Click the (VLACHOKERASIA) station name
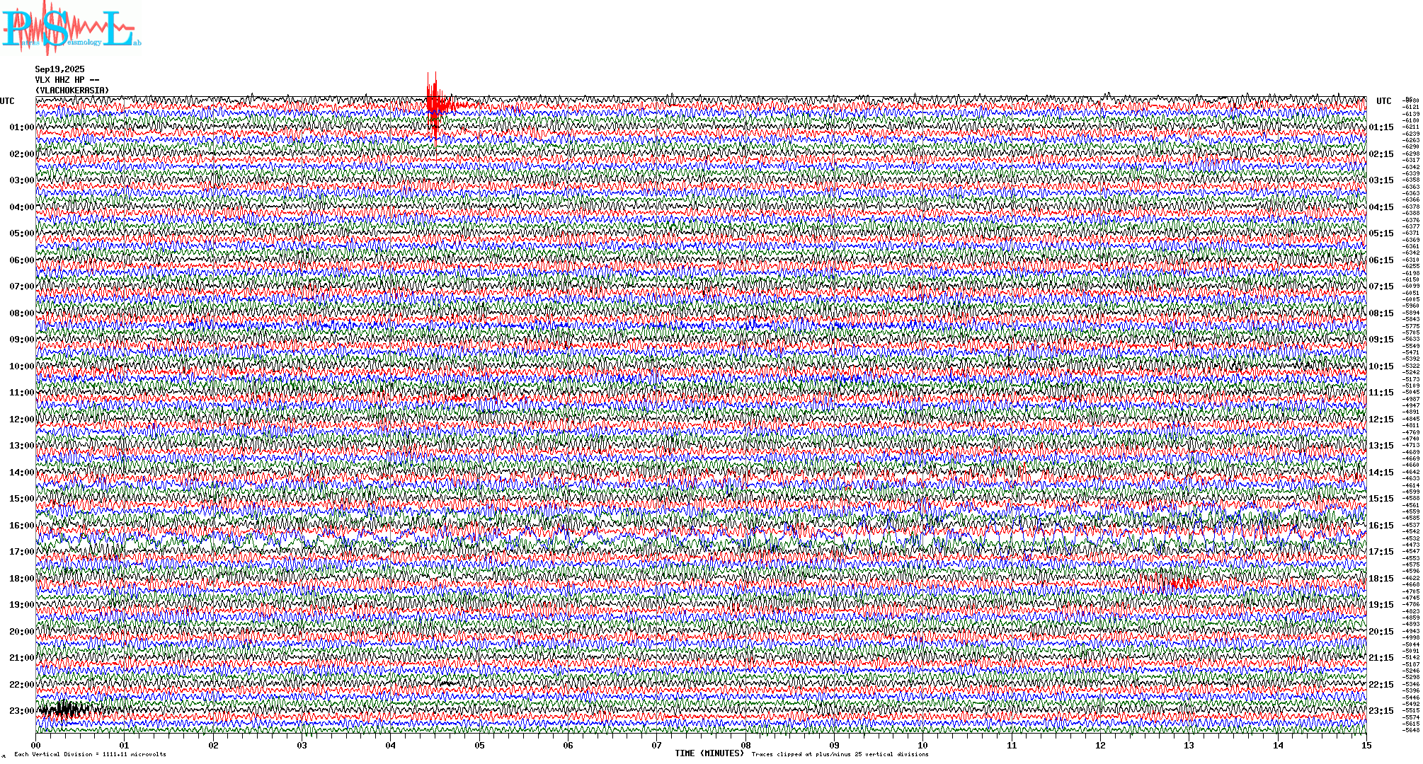 tap(72, 91)
